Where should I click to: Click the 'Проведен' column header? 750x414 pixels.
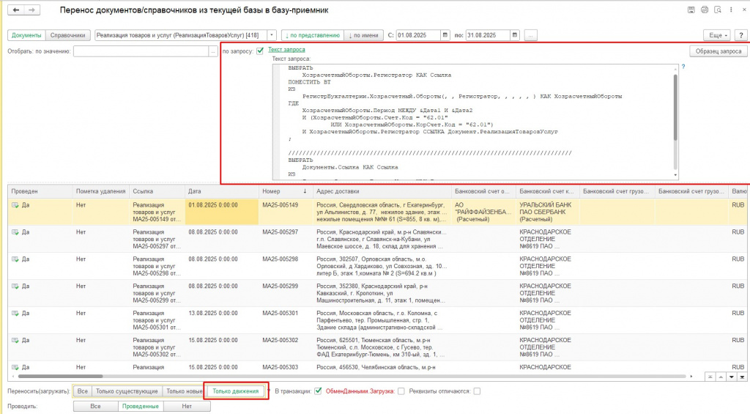pos(40,191)
